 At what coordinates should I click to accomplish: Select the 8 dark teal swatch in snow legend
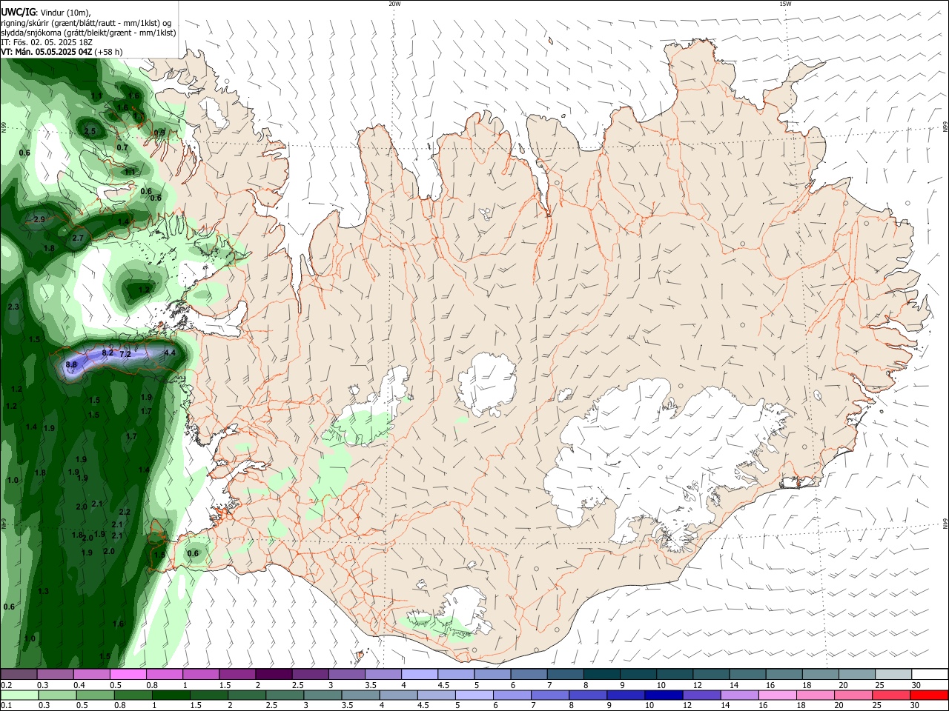coord(602,674)
